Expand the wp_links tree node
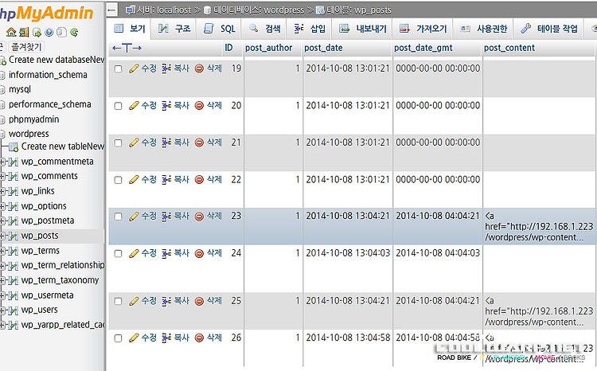 [x=2, y=191]
